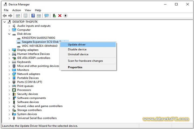Image resolution: width=194 pixels, height=129 pixels.
Task: Click the Back arrow toolbar icon
Action: (x=5, y=16)
